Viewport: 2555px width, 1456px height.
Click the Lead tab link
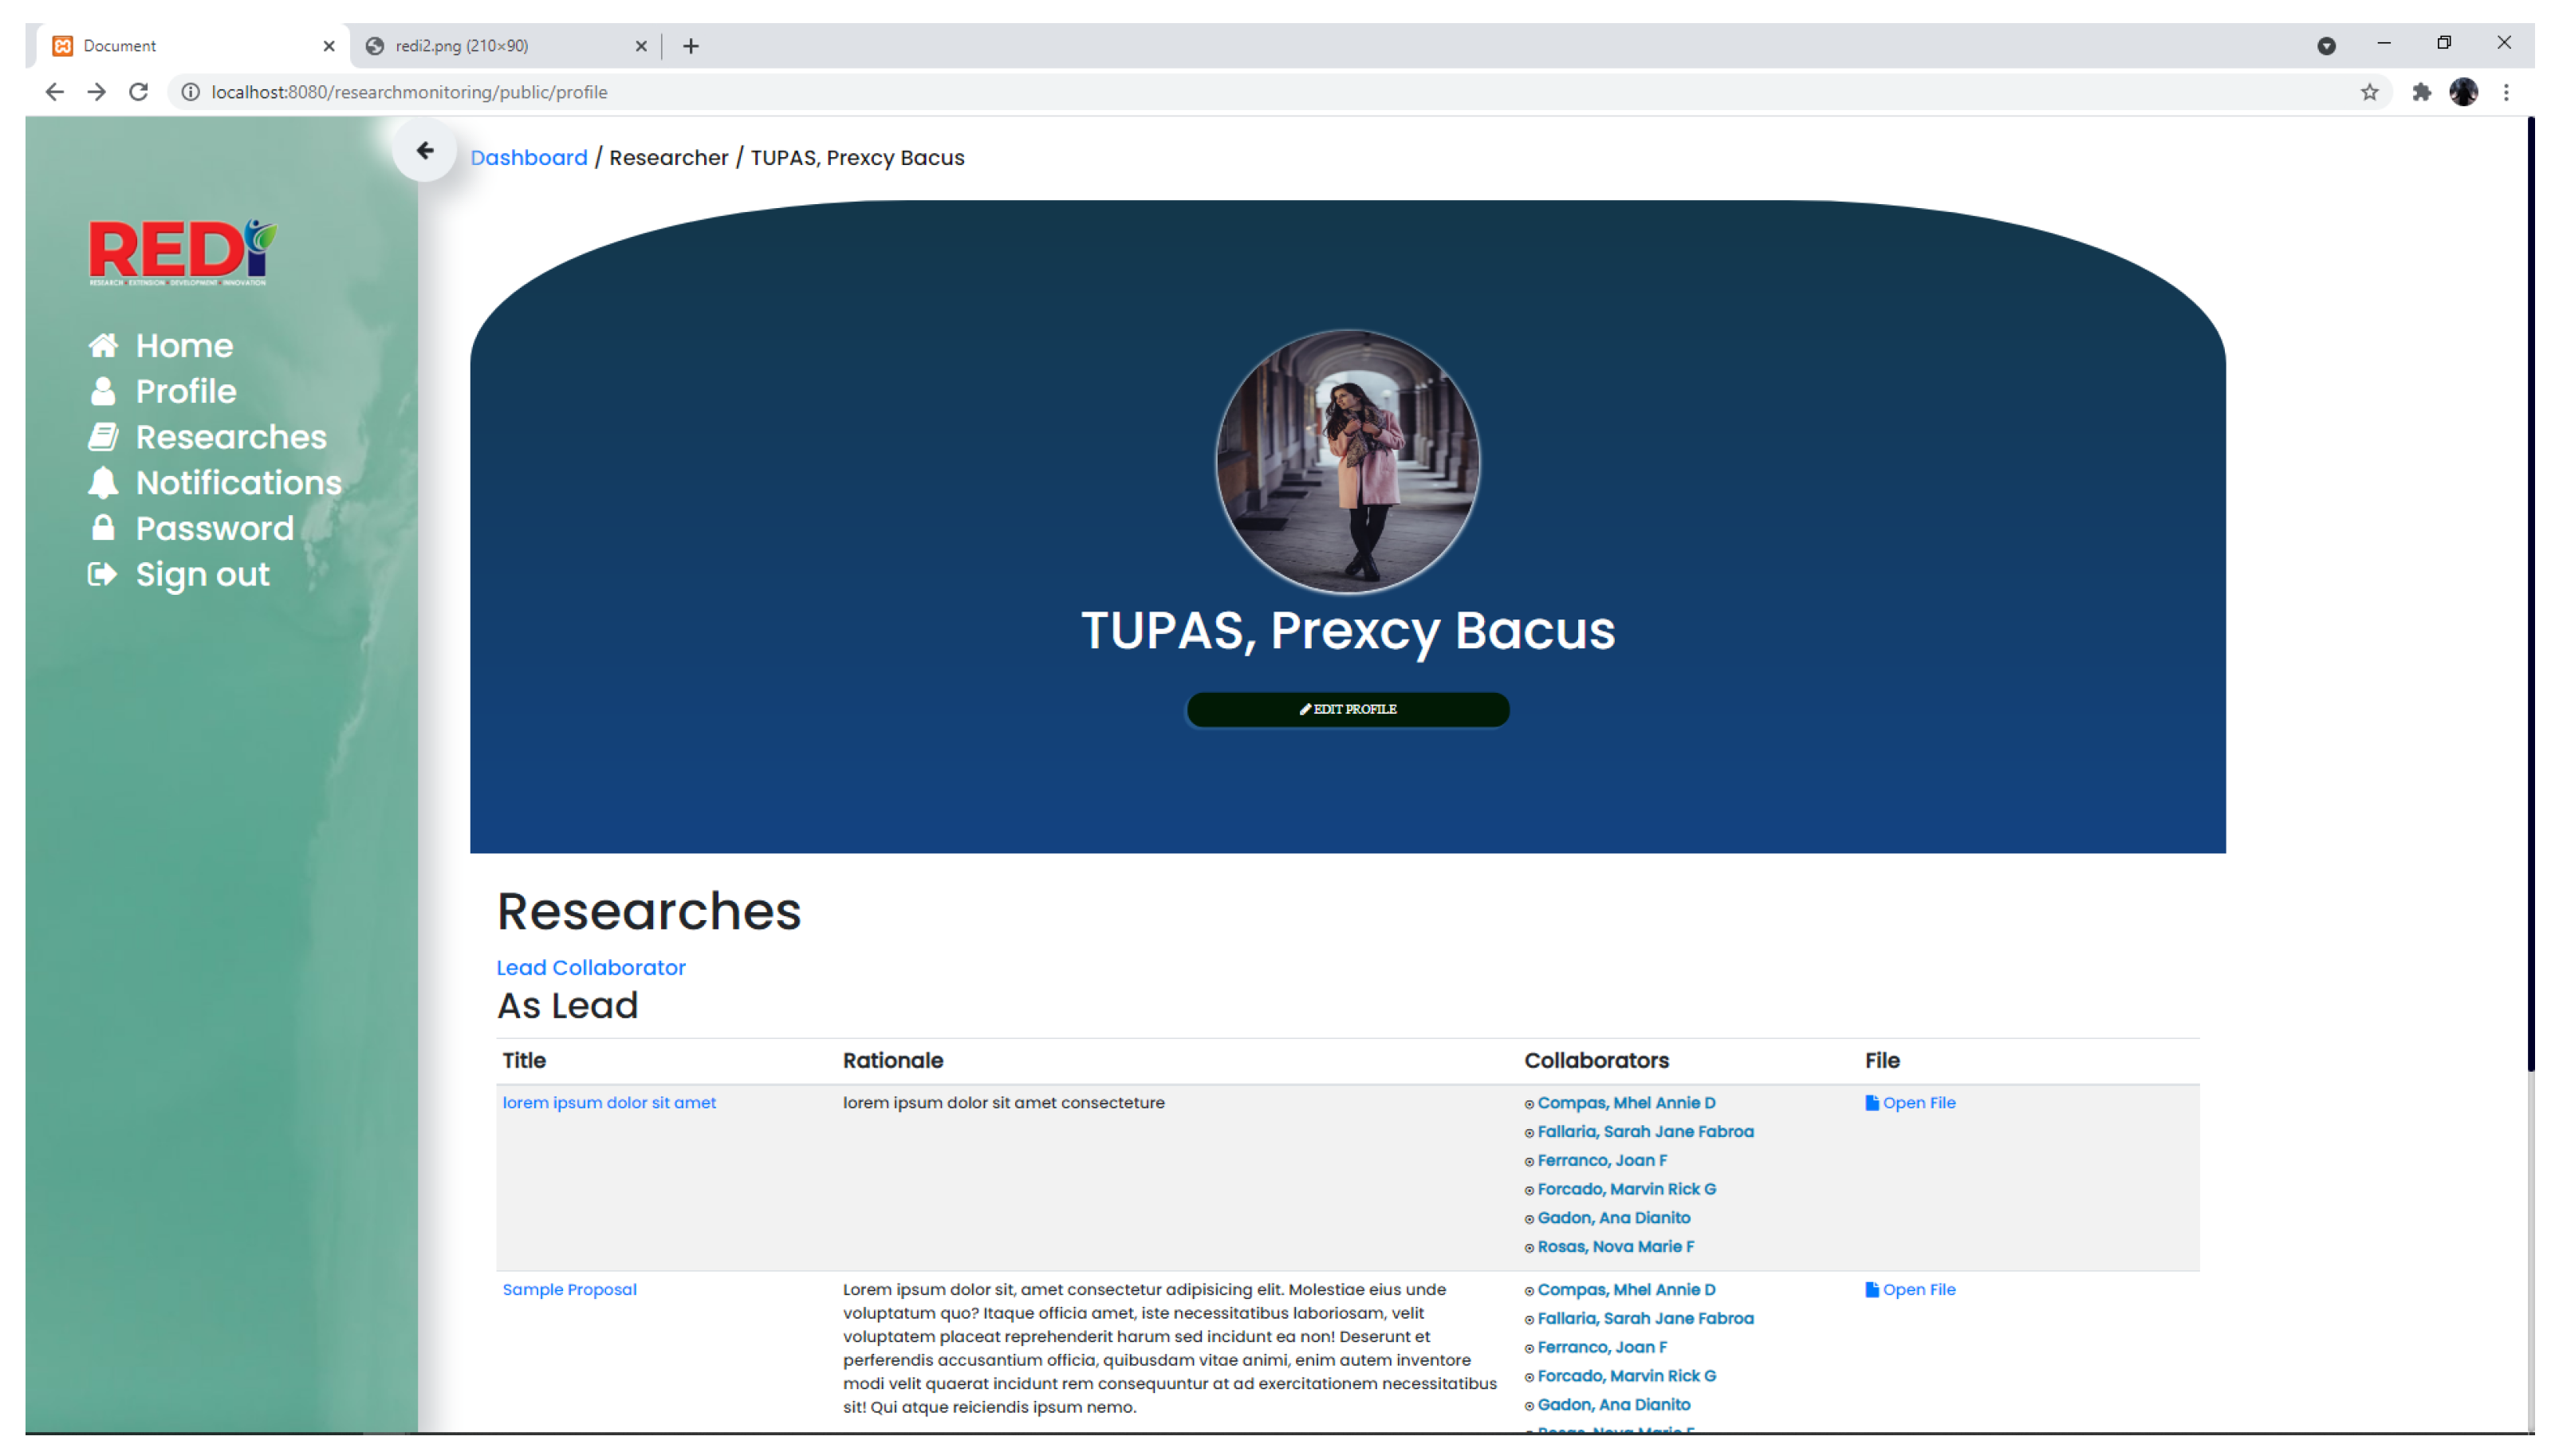tap(521, 967)
